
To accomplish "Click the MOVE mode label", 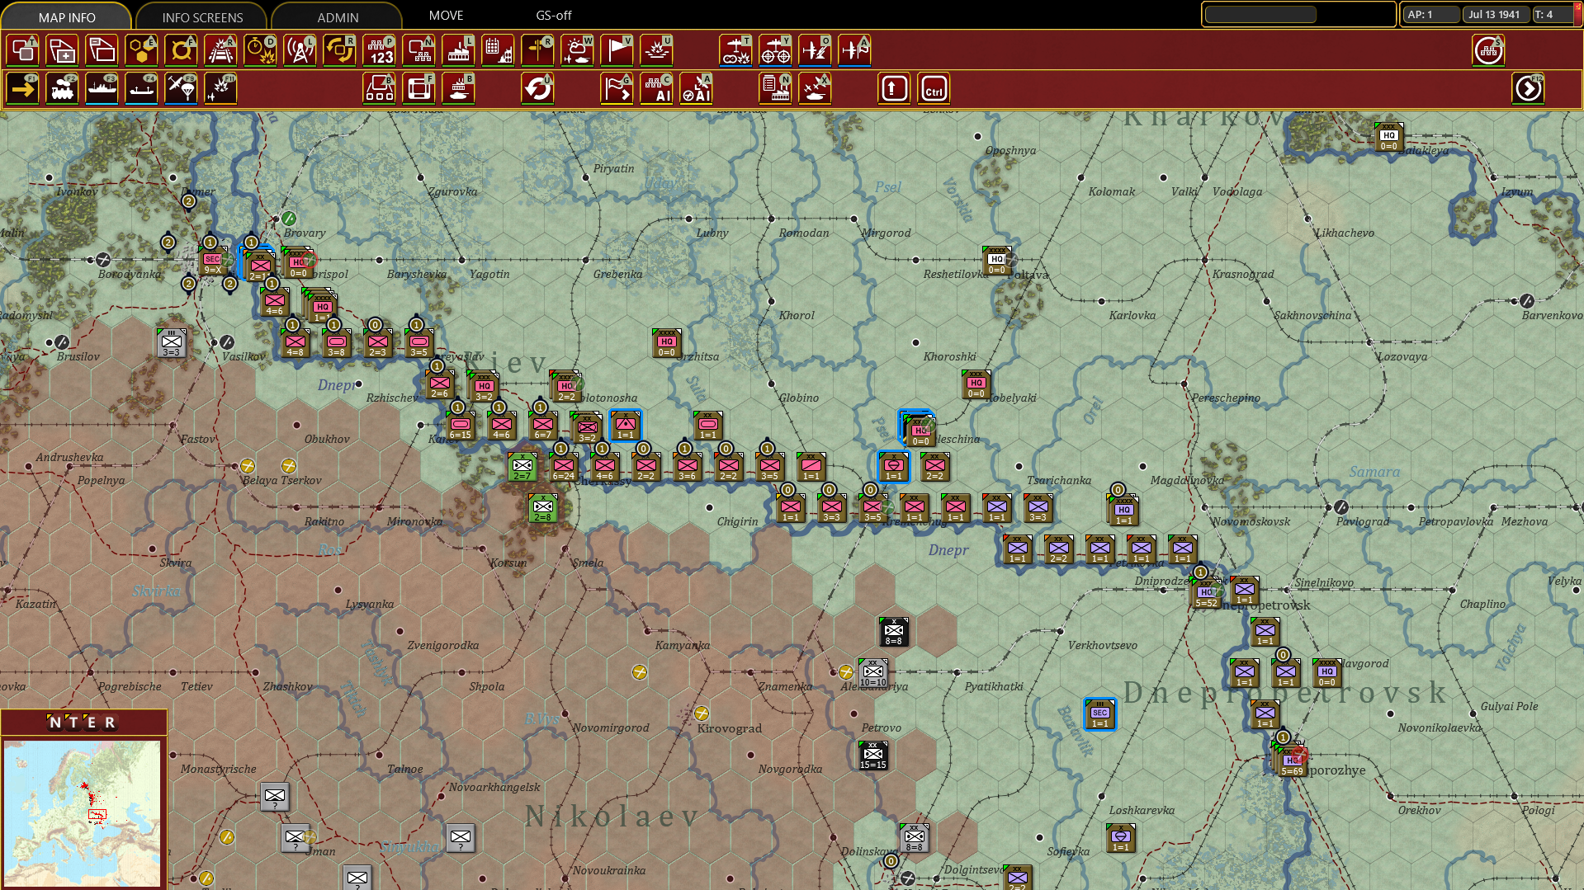I will coord(446,15).
